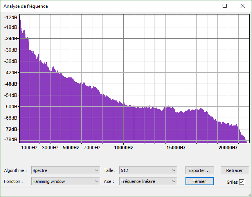This screenshot has height=197, width=252.
Task: Open the Taille dropdown showing 512
Action: tap(148, 170)
